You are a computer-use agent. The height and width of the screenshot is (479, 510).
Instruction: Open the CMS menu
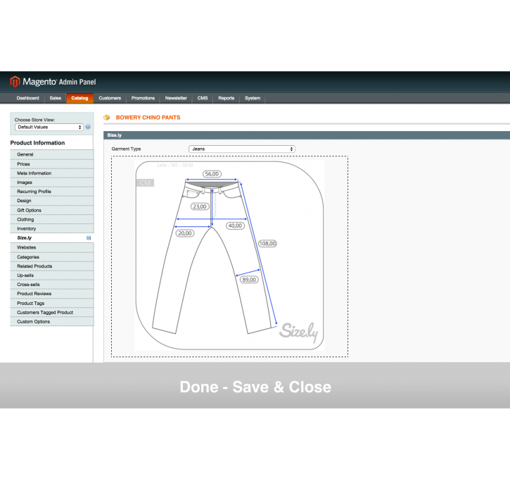pyautogui.click(x=203, y=98)
